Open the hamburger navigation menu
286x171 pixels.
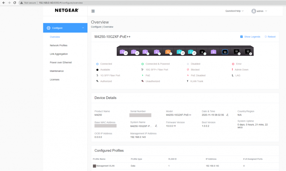pyautogui.click(x=93, y=11)
